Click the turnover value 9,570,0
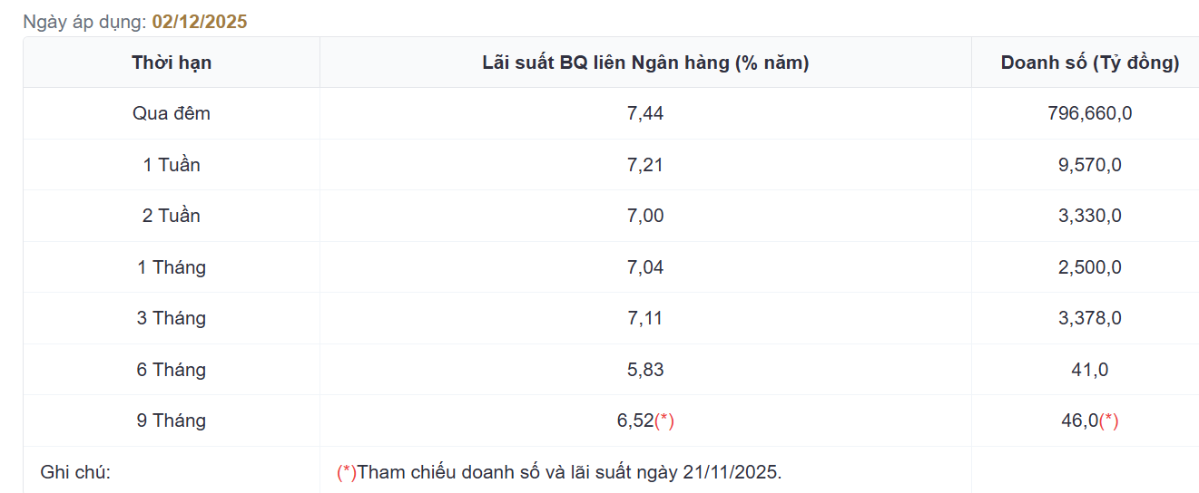The height and width of the screenshot is (493, 1199). point(1090,165)
